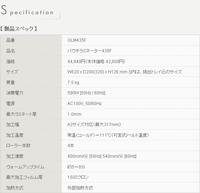This screenshot has width=200, height=193.
Task: Click the 質量 row label
Action: click(10, 83)
